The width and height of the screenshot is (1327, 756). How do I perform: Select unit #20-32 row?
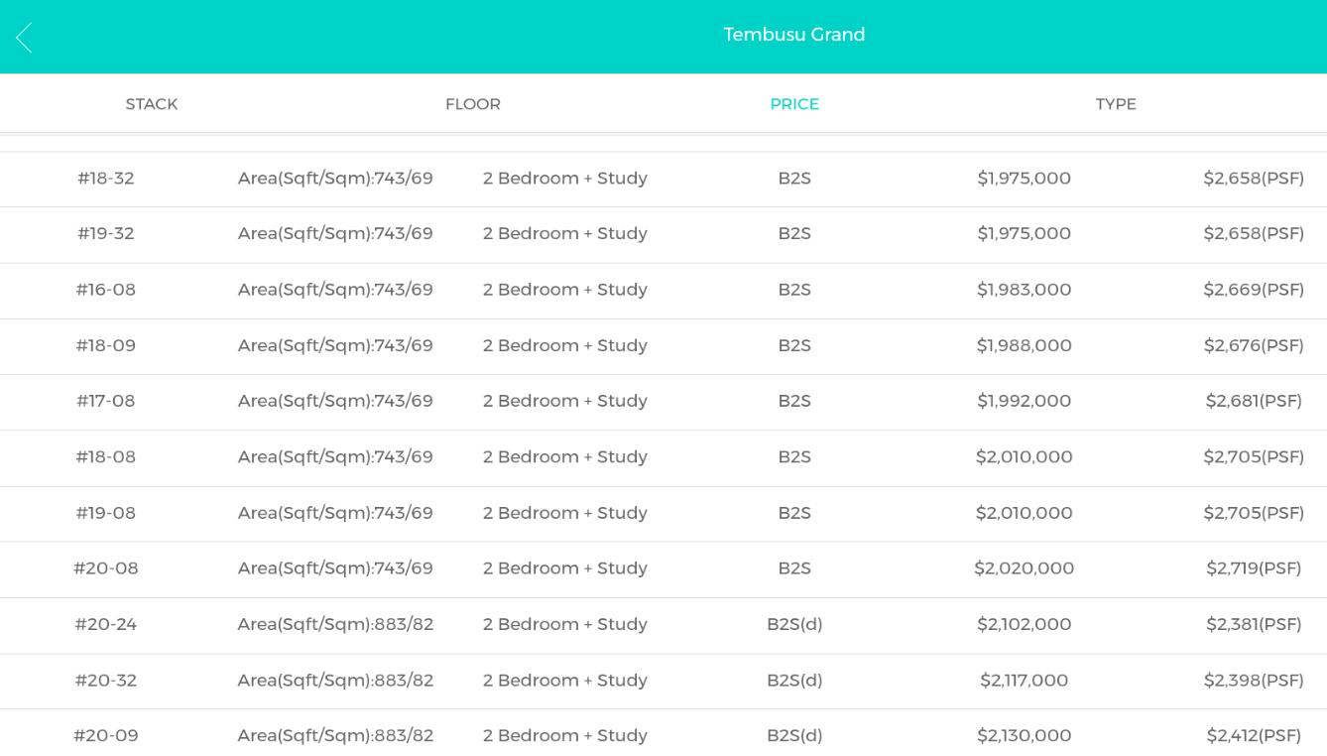(106, 681)
